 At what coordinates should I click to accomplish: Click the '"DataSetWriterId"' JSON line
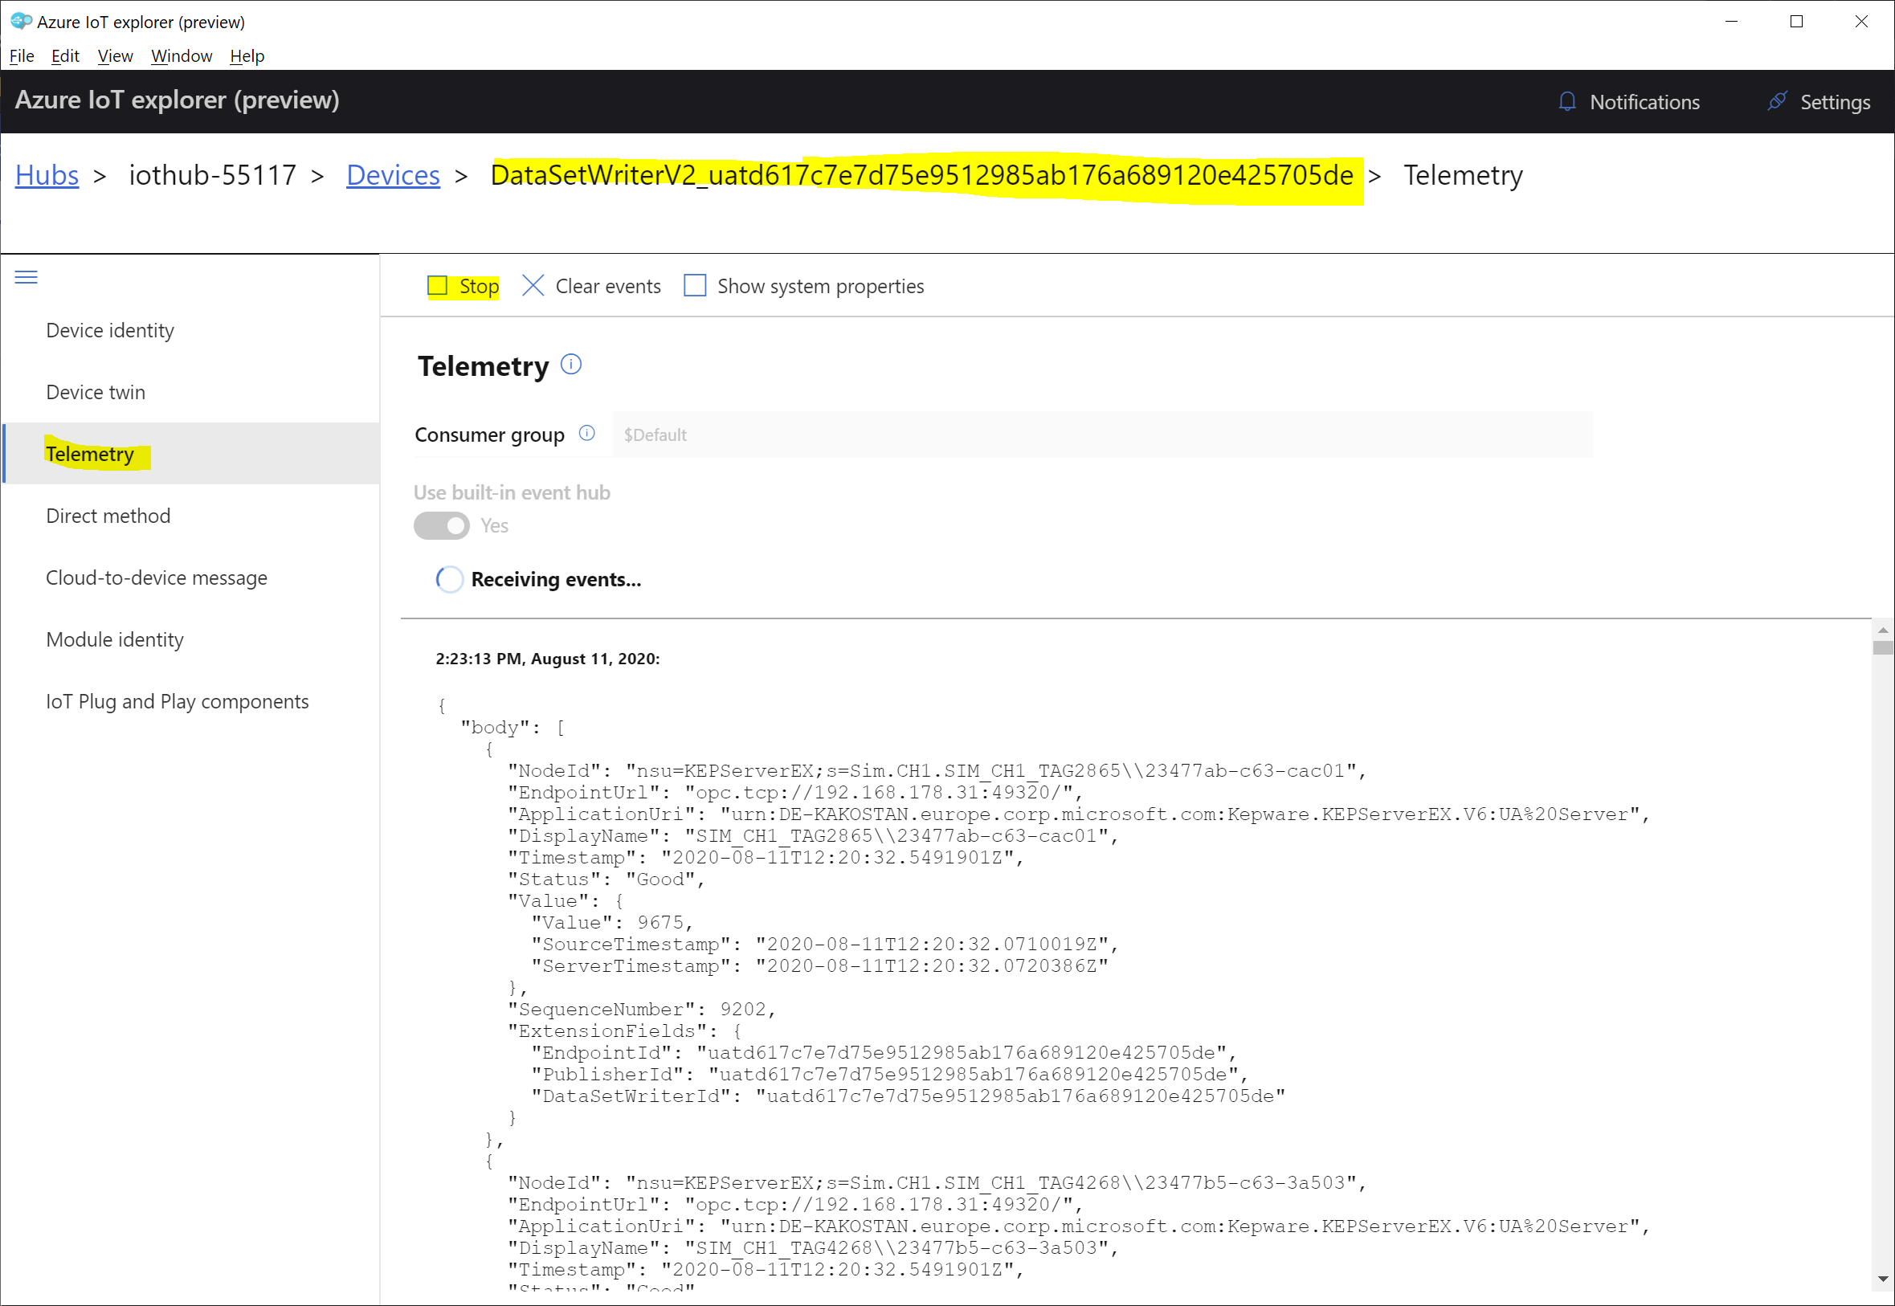point(909,1096)
